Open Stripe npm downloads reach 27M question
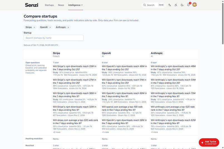 [74, 81]
